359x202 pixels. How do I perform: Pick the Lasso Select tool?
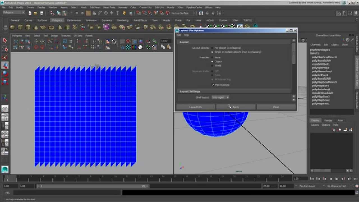point(5,49)
